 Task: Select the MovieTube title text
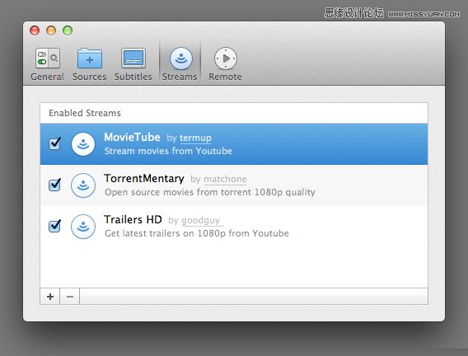coord(132,138)
